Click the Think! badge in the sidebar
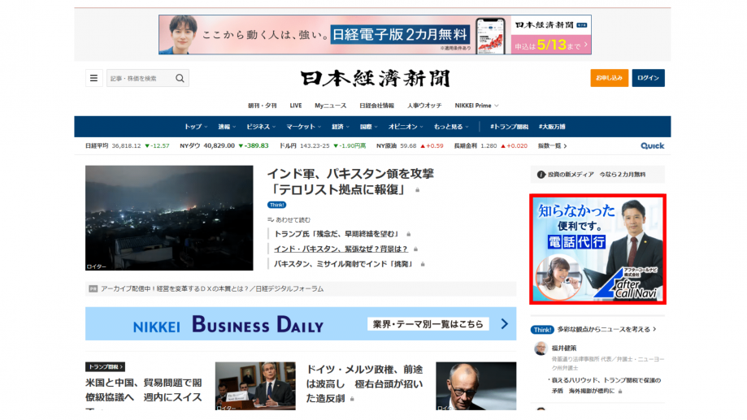Viewport: 747px width, 420px height. click(542, 330)
